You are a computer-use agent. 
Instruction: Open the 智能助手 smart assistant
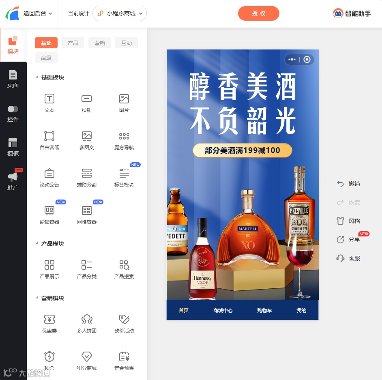(352, 13)
